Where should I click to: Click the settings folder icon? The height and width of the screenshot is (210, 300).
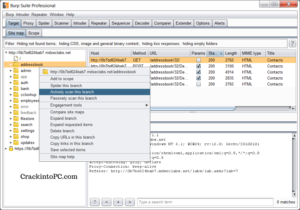click(x=16, y=130)
